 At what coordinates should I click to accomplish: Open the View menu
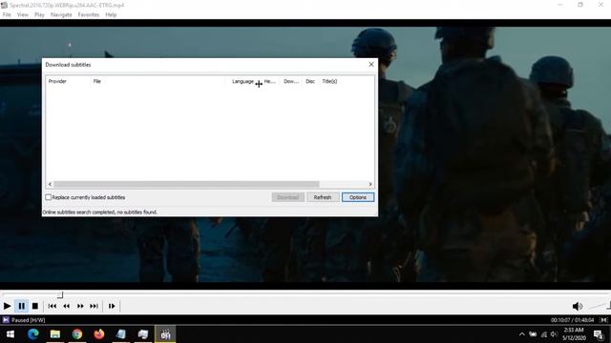23,15
